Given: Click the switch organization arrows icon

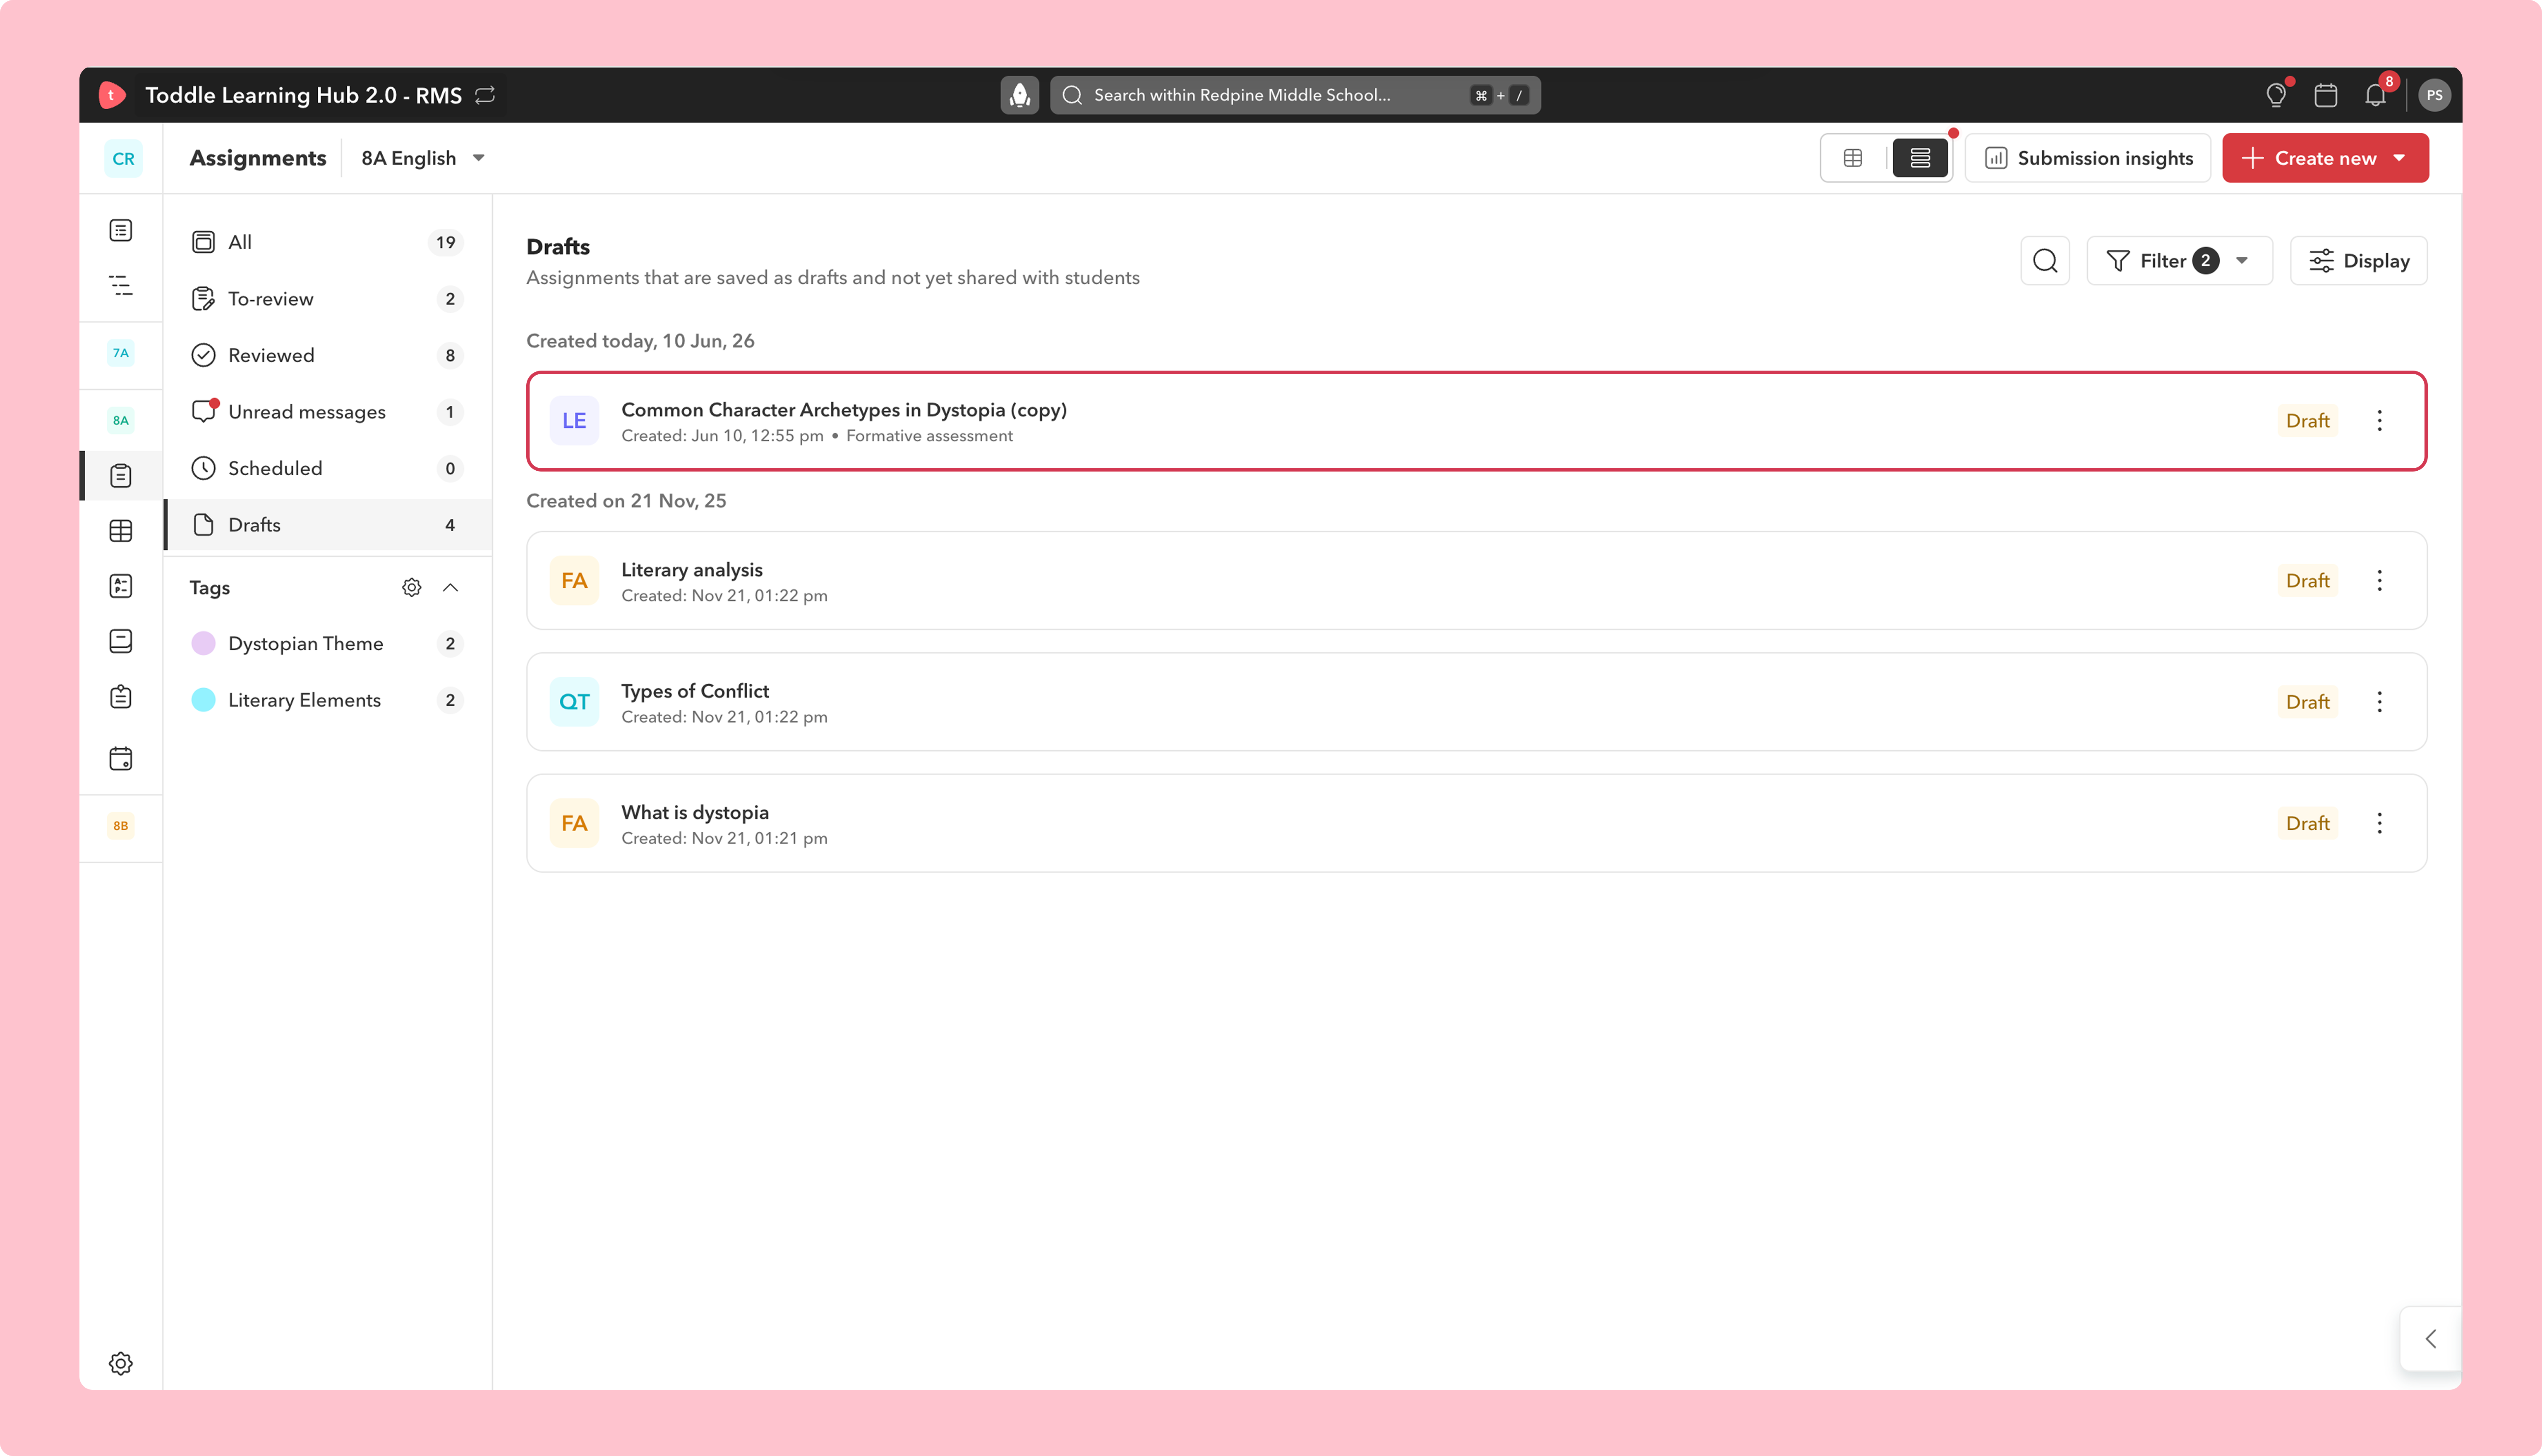Looking at the screenshot, I should coord(485,95).
